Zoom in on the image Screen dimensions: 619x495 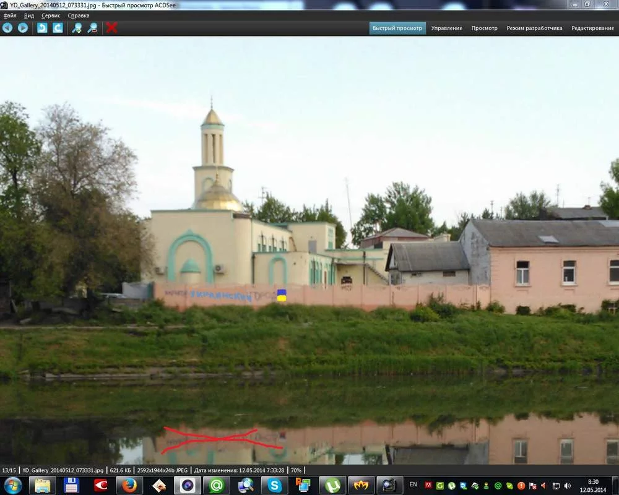[77, 28]
